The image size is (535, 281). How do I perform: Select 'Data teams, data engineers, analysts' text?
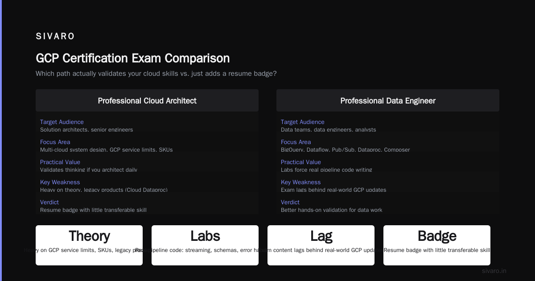pos(329,130)
